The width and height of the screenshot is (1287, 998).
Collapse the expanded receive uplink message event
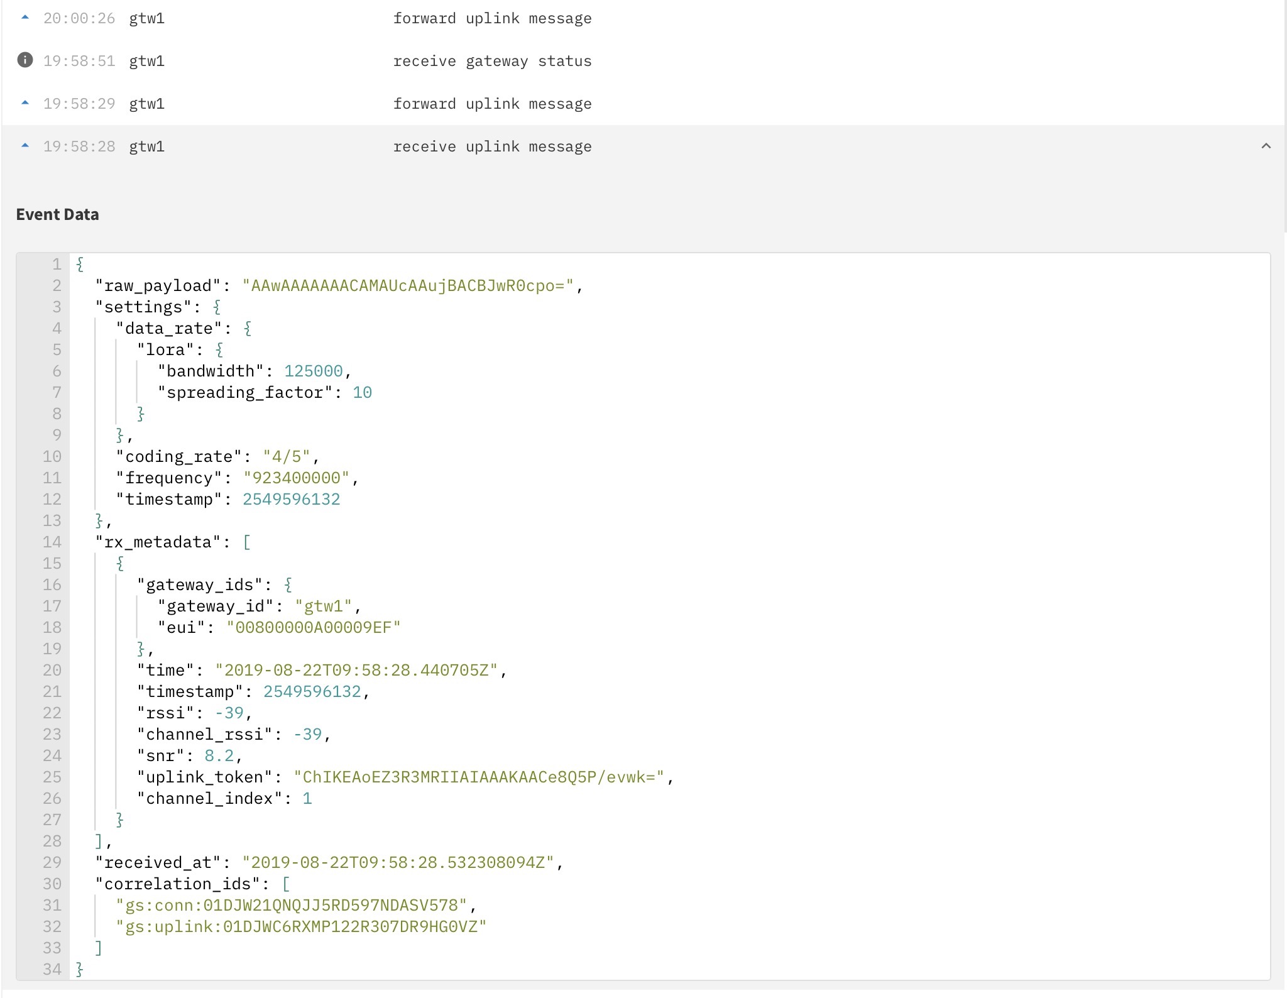click(1266, 146)
